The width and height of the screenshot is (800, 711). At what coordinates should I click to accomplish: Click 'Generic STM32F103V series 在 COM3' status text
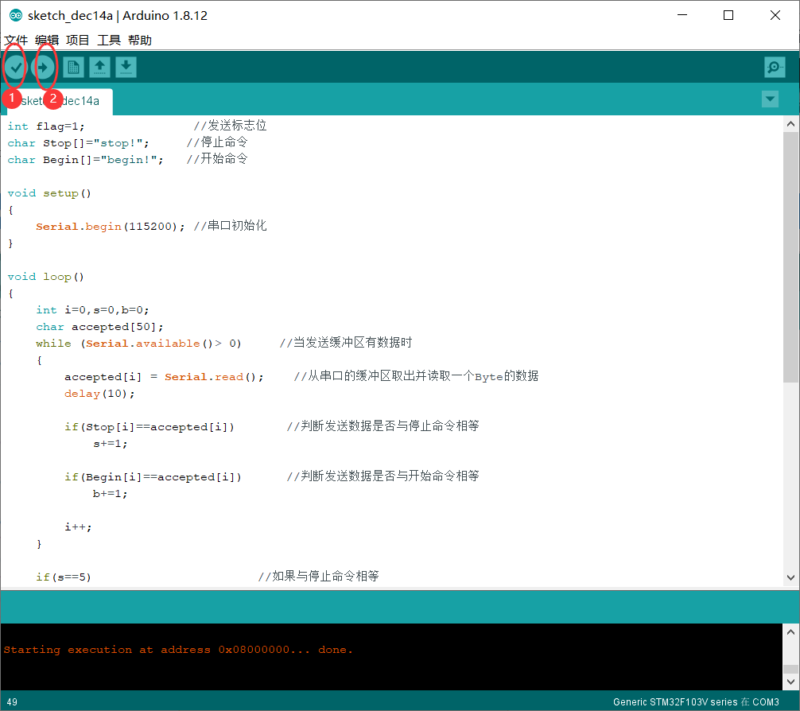point(696,701)
